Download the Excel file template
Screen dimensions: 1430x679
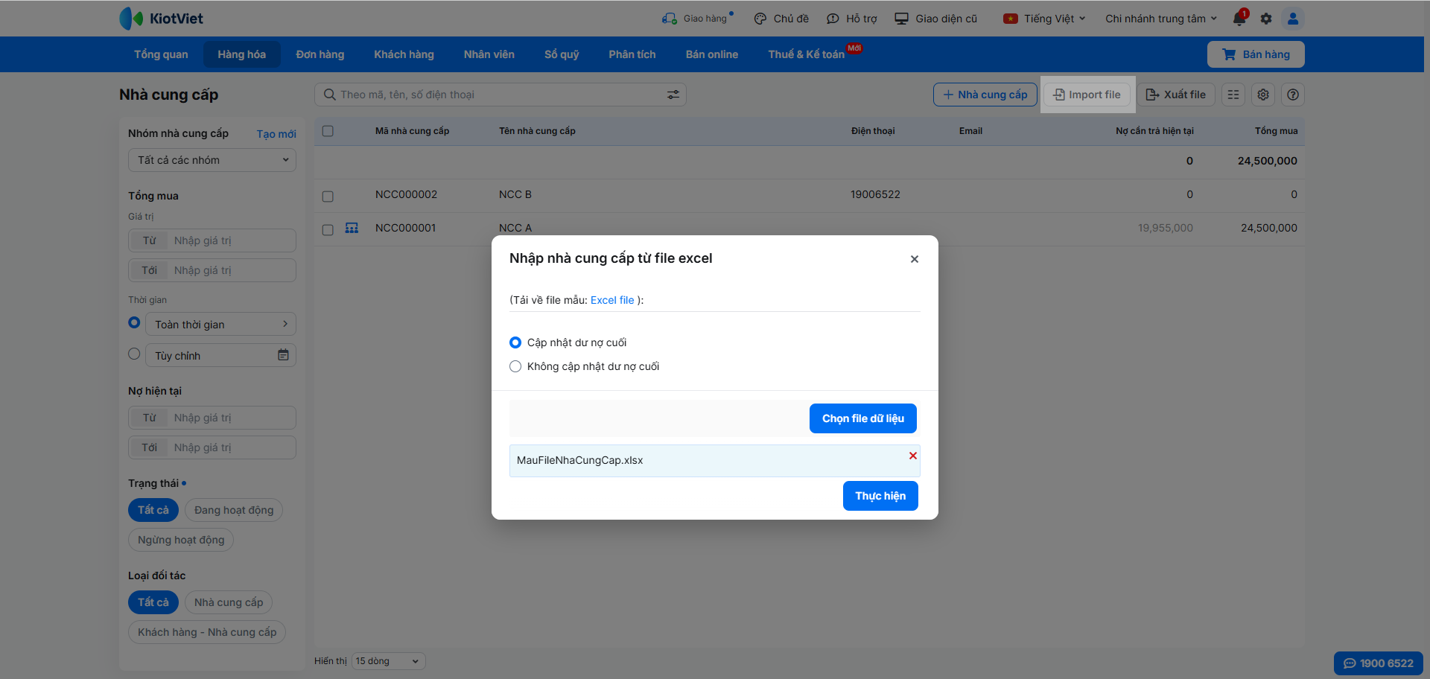(x=612, y=300)
